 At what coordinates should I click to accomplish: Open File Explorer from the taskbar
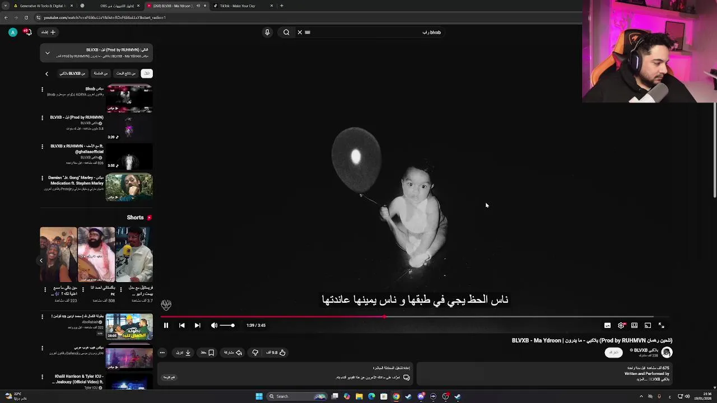[359, 396]
